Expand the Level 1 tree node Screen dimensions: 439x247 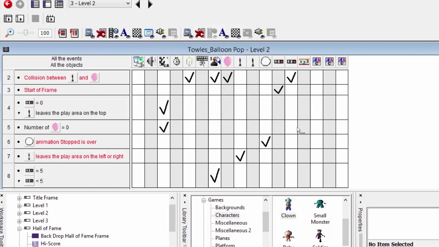pos(19,205)
